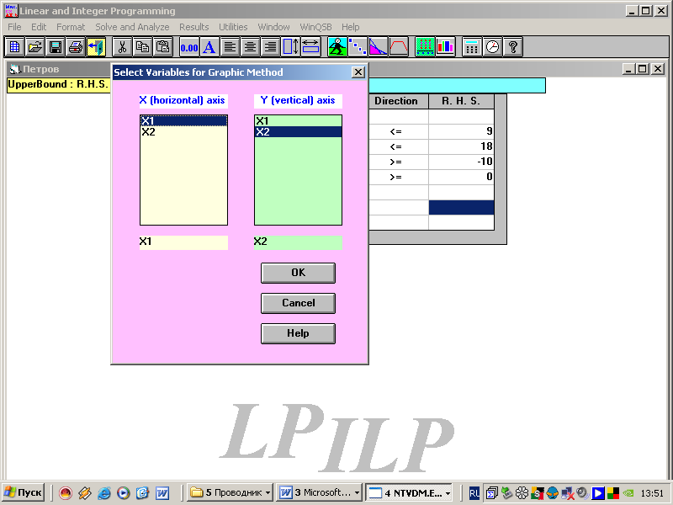Click the New Problem grid icon
673x505 pixels.
[x=14, y=47]
